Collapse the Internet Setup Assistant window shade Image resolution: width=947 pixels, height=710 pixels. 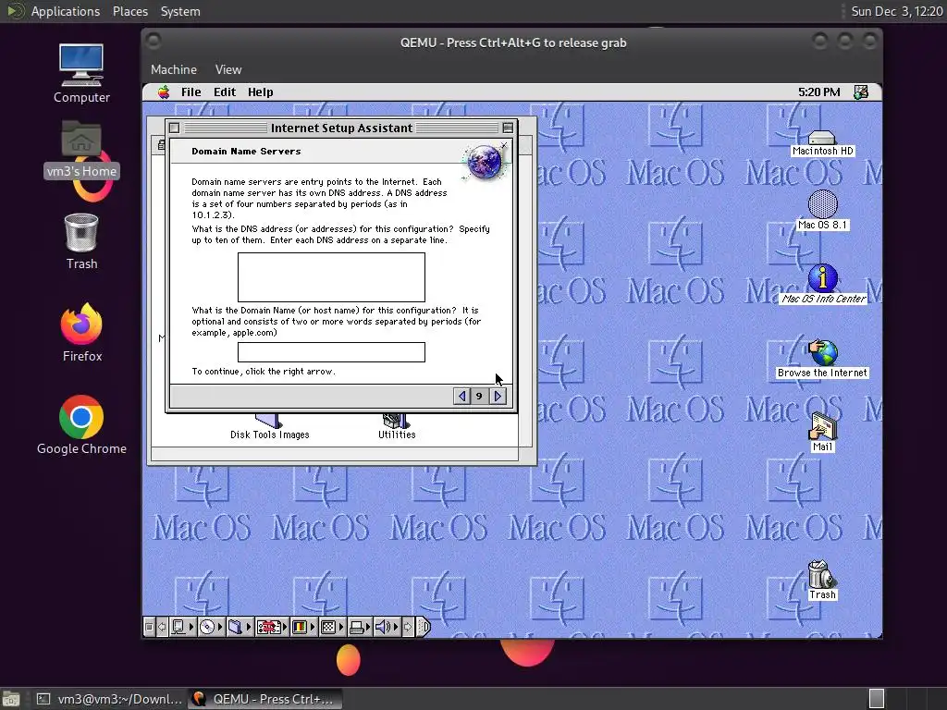508,128
